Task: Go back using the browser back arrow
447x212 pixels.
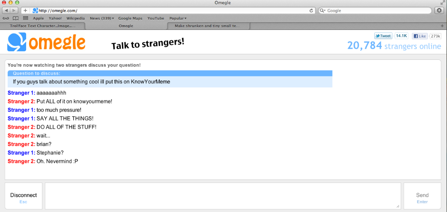Action: 6,10
